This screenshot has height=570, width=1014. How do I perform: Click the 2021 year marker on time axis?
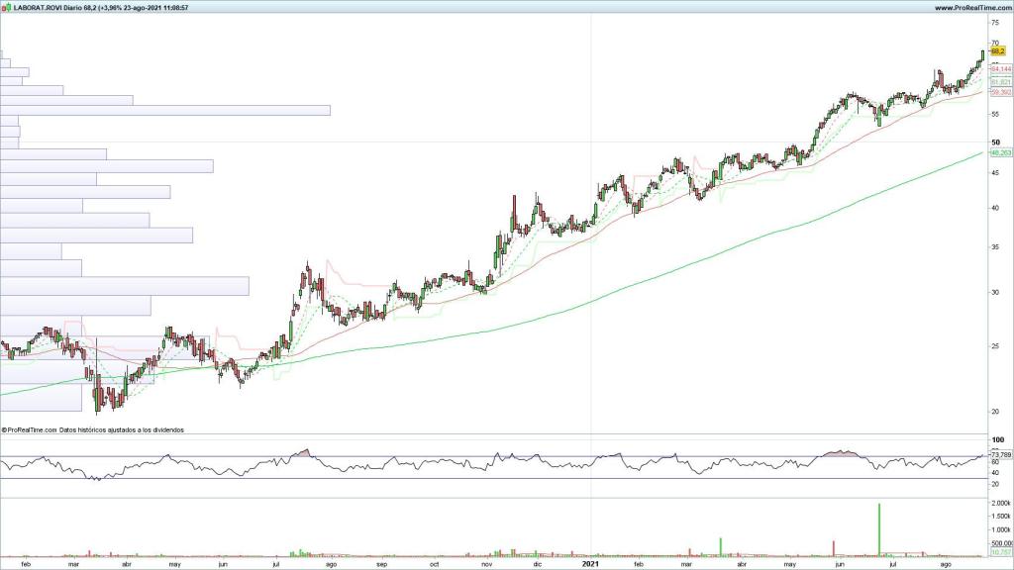click(588, 563)
